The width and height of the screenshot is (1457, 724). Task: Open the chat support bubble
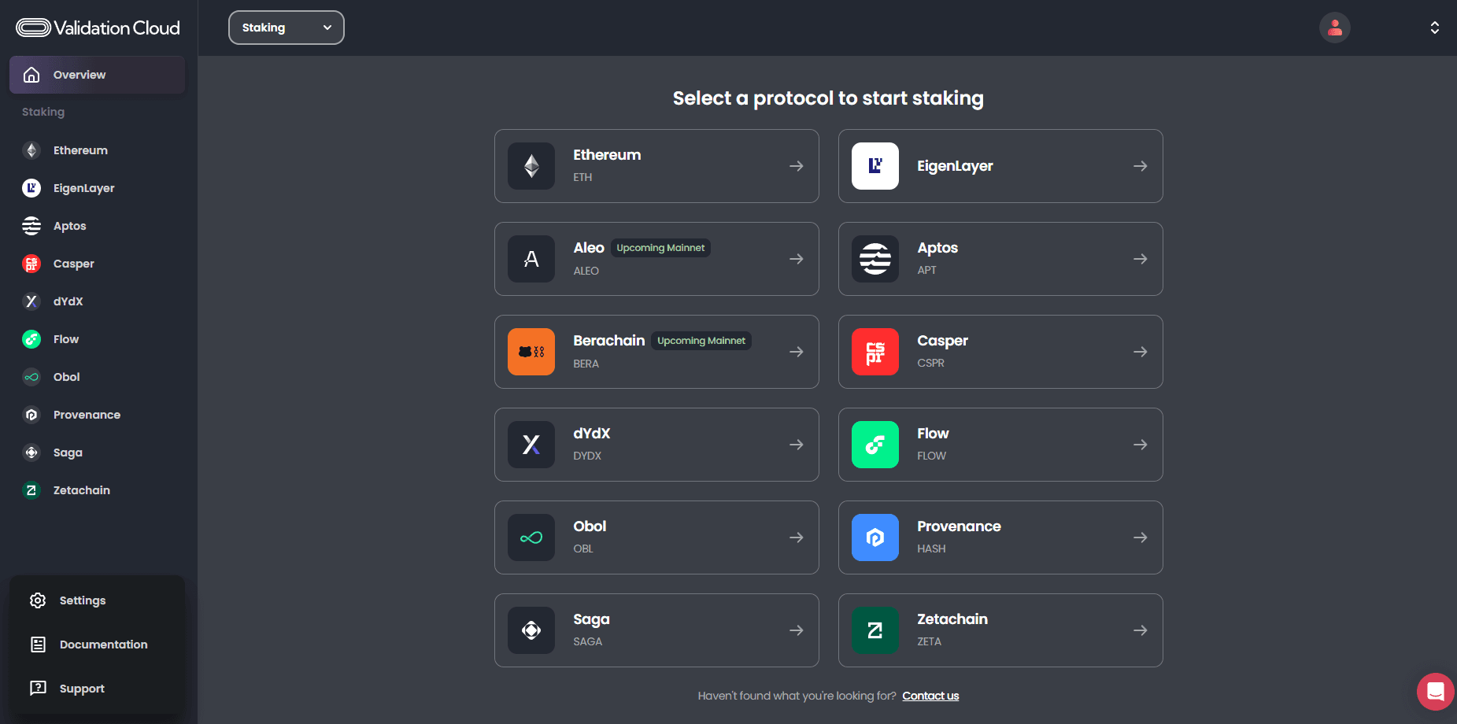[x=1435, y=692]
